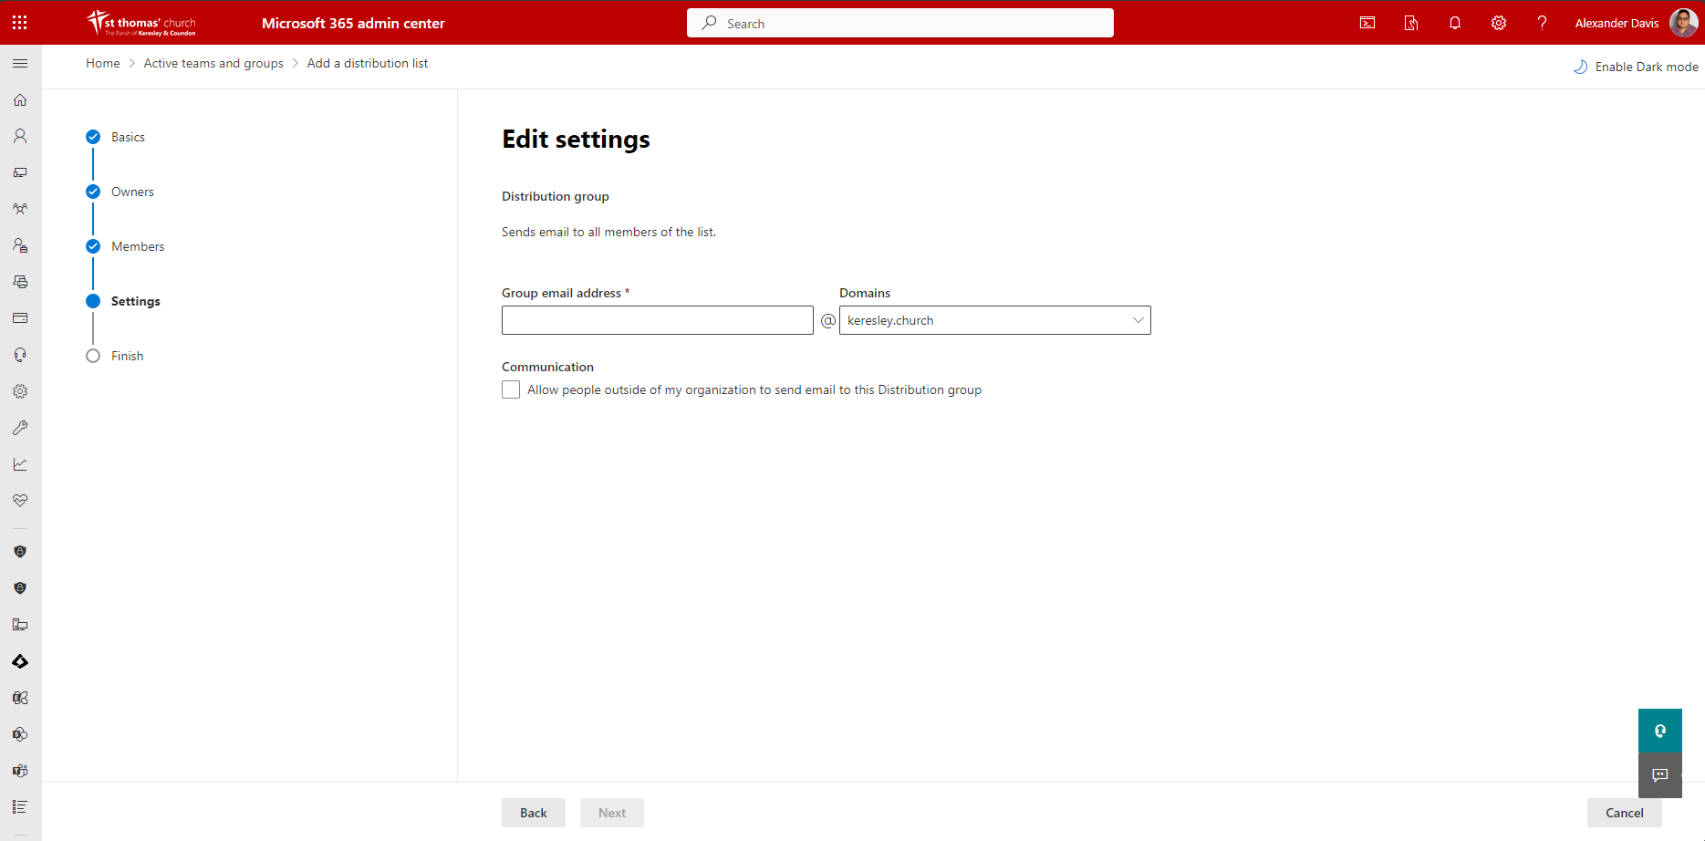Click the Search box in header
The image size is (1705, 841).
click(x=900, y=23)
